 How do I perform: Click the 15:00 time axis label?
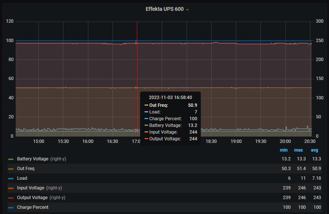point(39,141)
